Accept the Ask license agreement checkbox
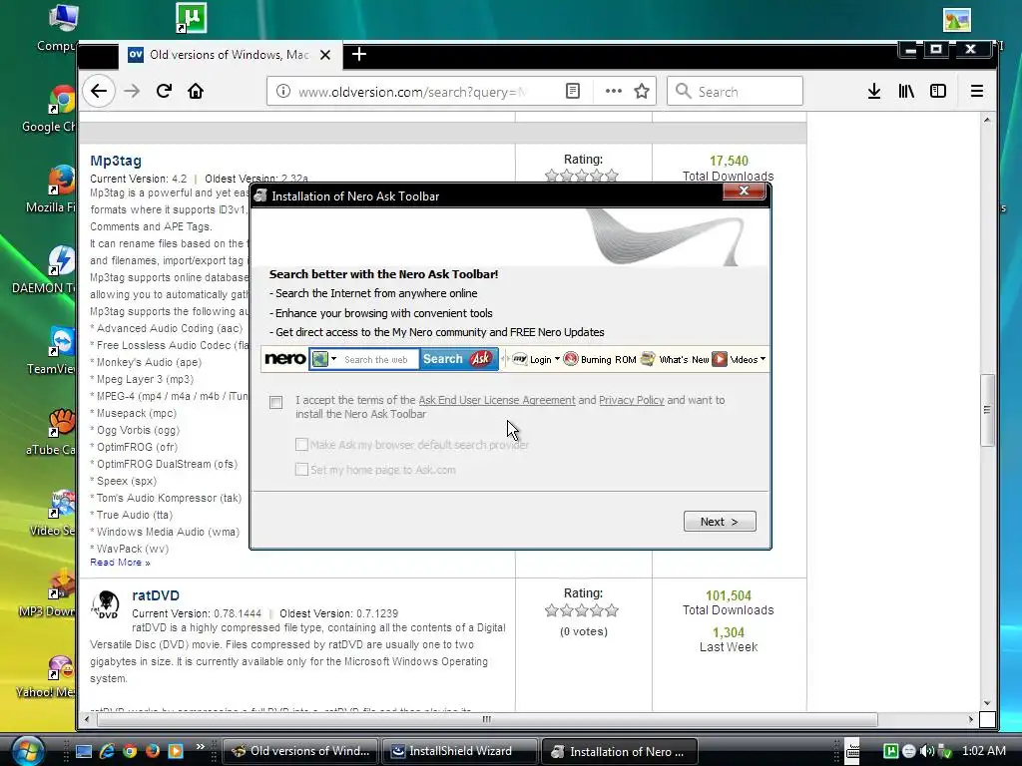Viewport: 1022px width, 766px height. click(x=275, y=402)
